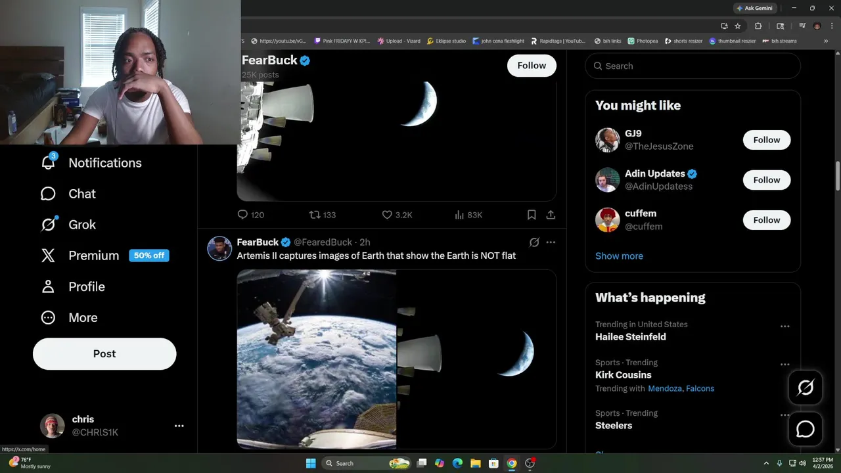Open Chrome three-dot menu

tap(830, 26)
